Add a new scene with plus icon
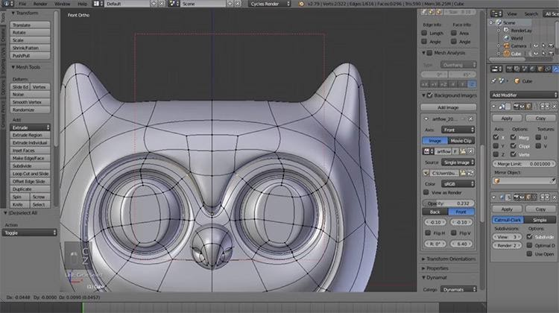The image size is (559, 313). tap(230, 4)
